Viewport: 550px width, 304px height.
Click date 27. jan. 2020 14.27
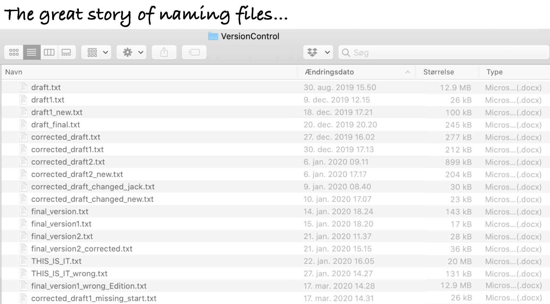[338, 274]
